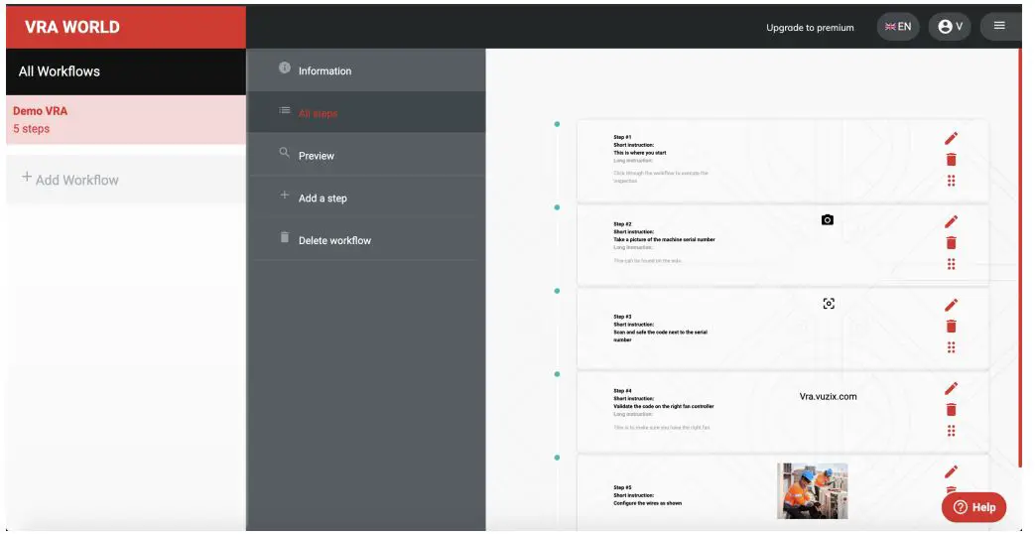Click the All Workflows header

(126, 71)
